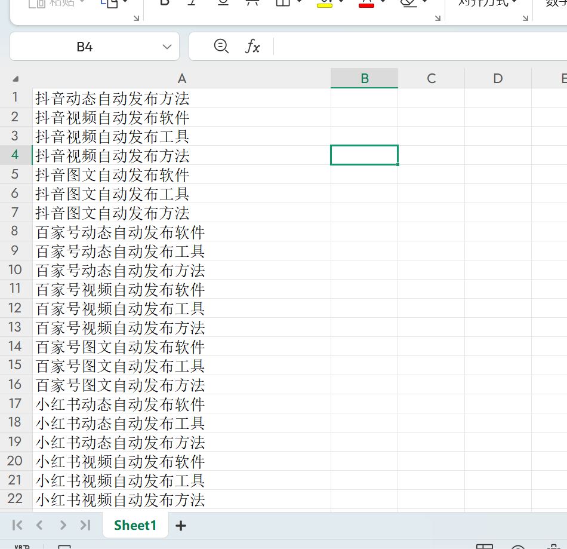
Task: Select cell with 百家号图文自动发布工具
Action: [181, 366]
